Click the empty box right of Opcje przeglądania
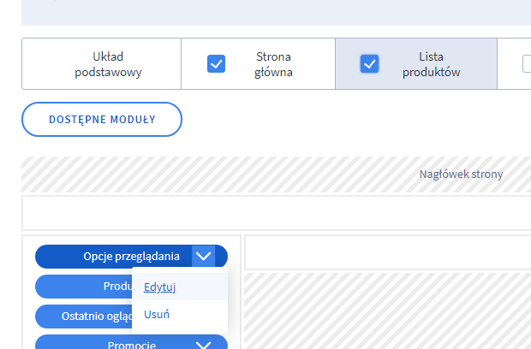This screenshot has height=349, width=531. click(x=387, y=252)
